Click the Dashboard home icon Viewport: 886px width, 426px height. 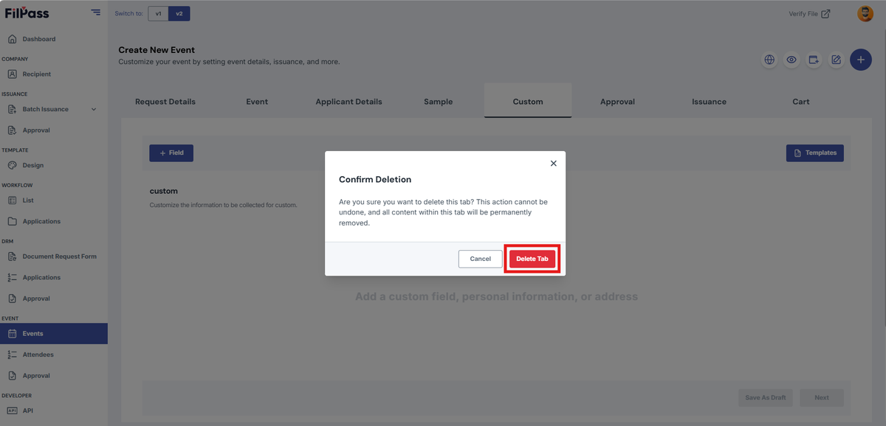click(12, 39)
